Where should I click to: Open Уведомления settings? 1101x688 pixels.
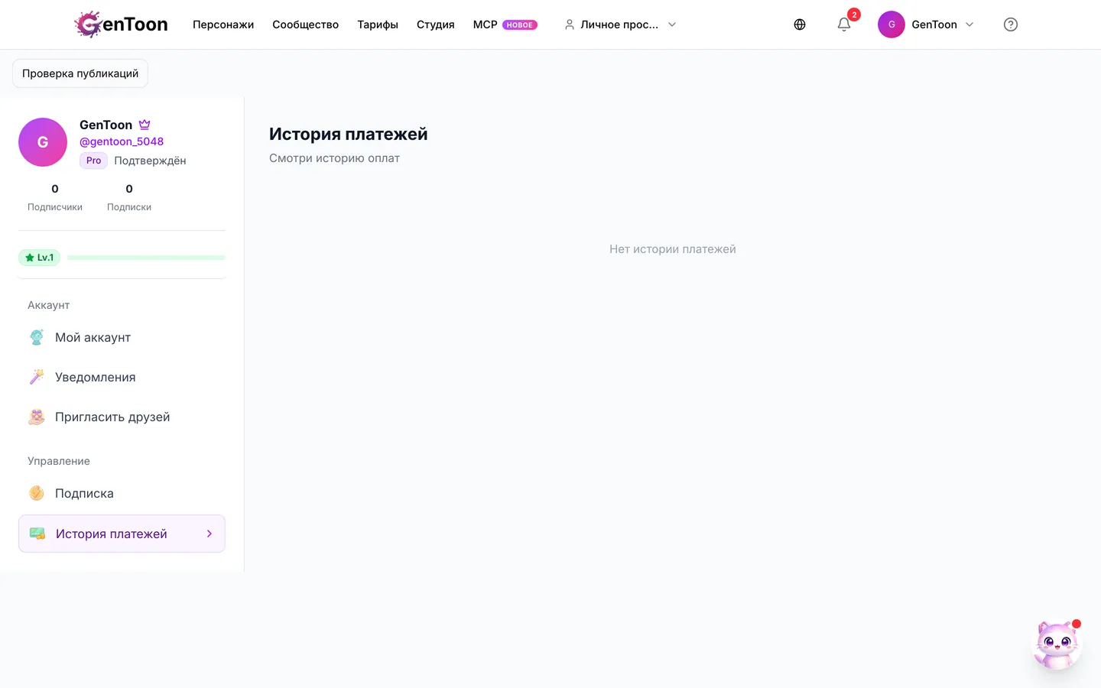coord(122,377)
